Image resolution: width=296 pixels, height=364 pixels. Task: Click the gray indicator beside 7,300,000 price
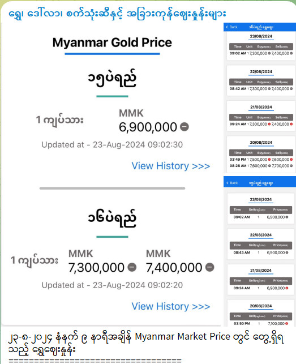pos(132,267)
